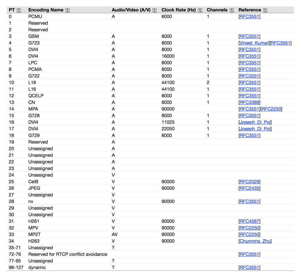The width and height of the screenshot is (301, 276).
Task: Select the G729 encoding name cell
Action: tap(34, 135)
